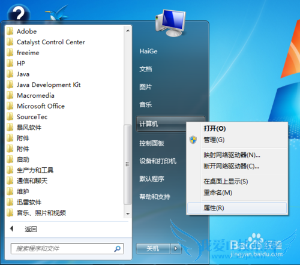Click the 迅雷软件 folder icon
The image size is (300, 265).
pos(10,202)
